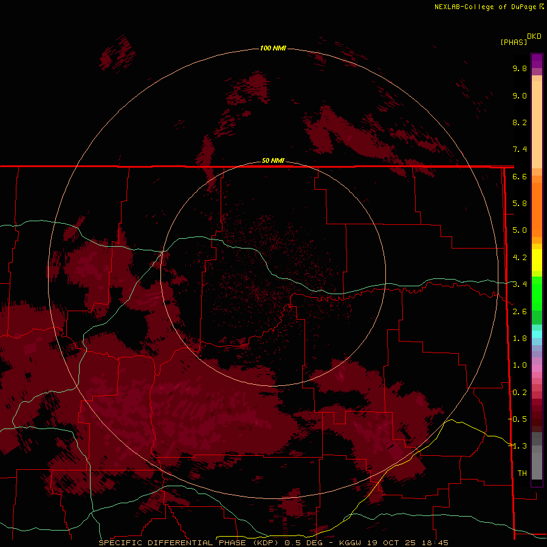Click the NEXLAB-College of DuPage label
This screenshot has width=547, height=547.
pyautogui.click(x=485, y=7)
